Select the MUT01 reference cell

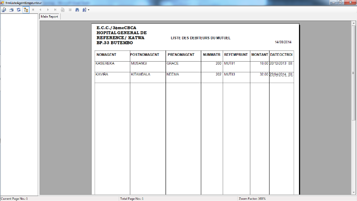(229, 63)
